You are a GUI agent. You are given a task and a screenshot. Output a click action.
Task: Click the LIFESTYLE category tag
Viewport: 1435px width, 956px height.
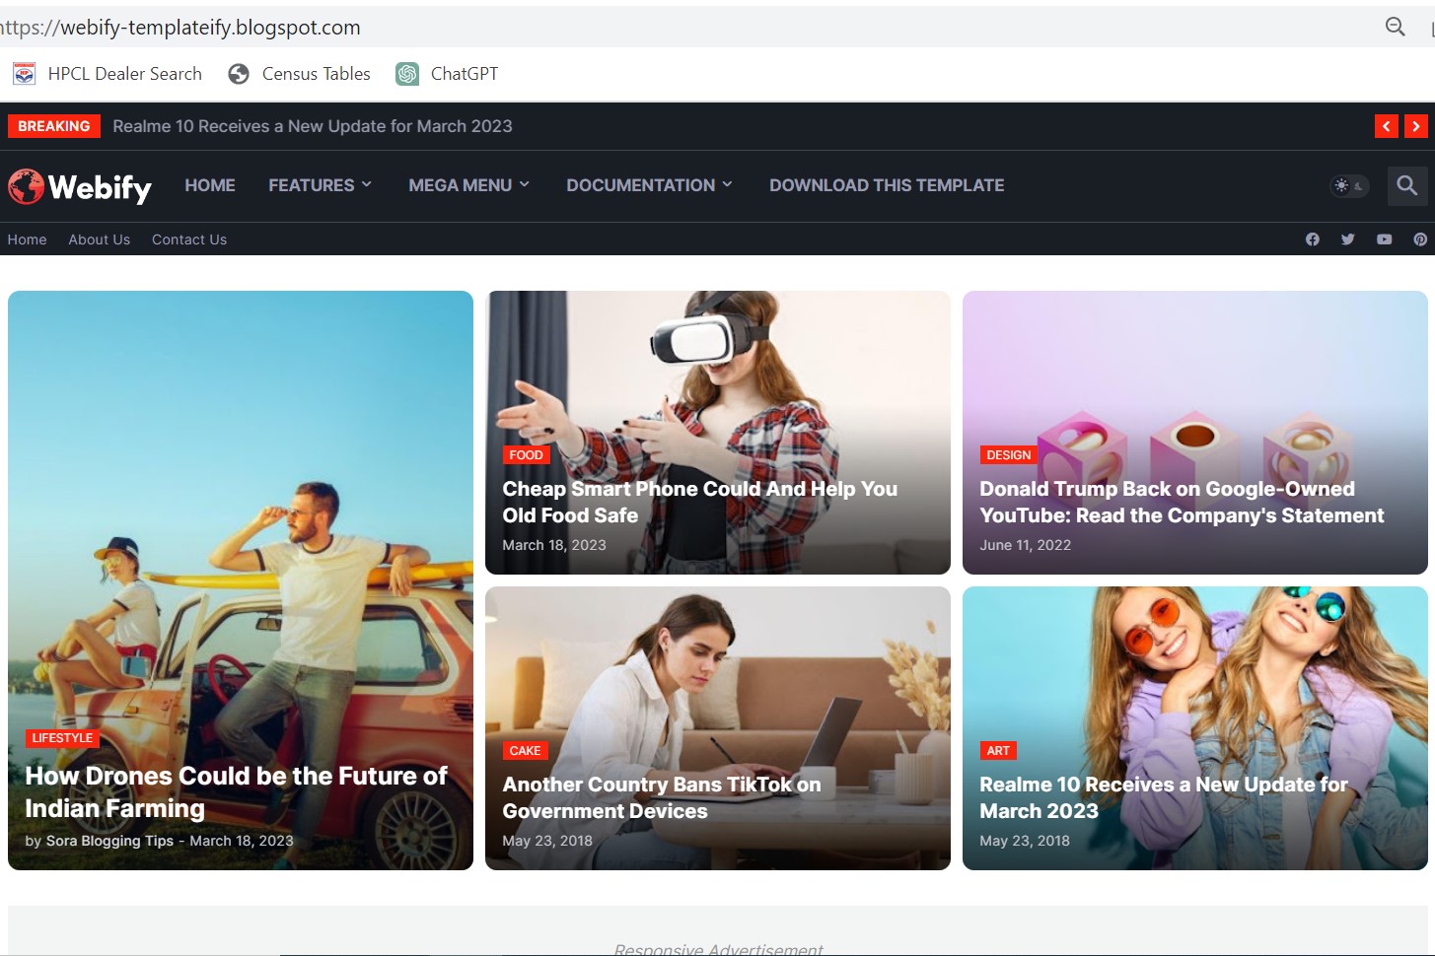(x=62, y=738)
